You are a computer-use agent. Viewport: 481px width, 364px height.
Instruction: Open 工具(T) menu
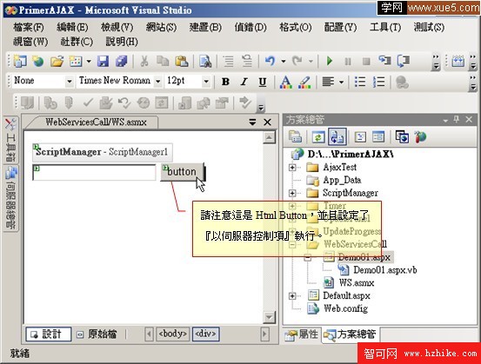click(x=385, y=27)
